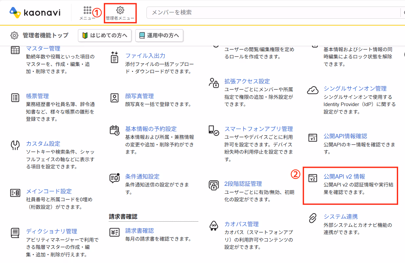Click the シングルサインオン管理 cloud icon

tap(313, 90)
